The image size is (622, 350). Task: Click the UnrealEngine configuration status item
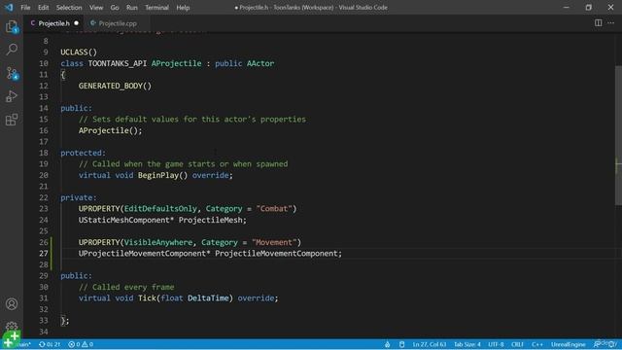pos(568,344)
